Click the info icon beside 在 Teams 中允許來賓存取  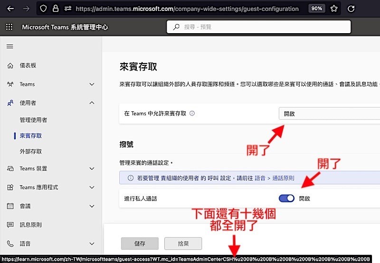(192, 113)
